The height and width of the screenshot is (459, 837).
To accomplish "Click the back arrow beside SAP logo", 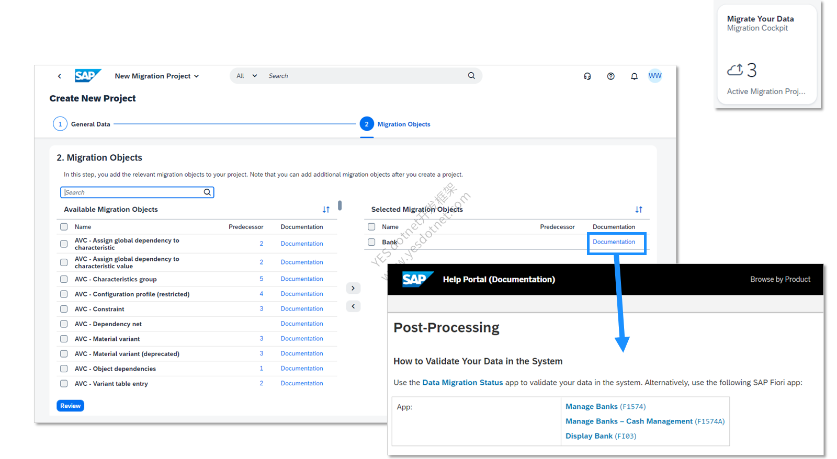I will tap(60, 76).
